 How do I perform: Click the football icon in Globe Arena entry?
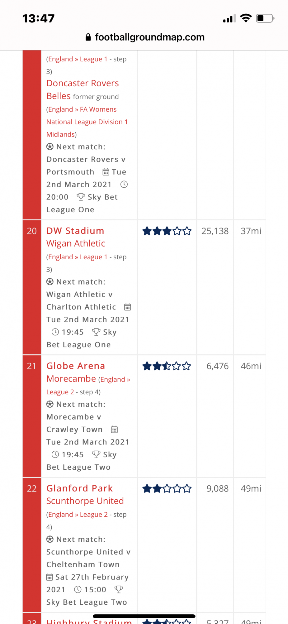pyautogui.click(x=50, y=404)
